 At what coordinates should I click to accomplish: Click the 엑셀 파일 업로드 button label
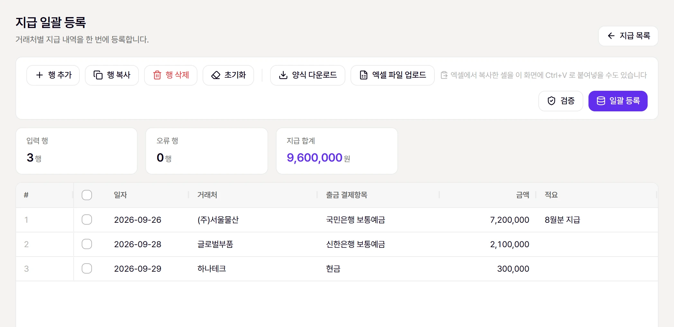[399, 75]
